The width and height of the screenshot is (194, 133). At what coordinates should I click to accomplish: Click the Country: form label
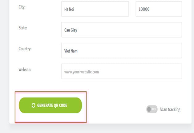click(25, 49)
